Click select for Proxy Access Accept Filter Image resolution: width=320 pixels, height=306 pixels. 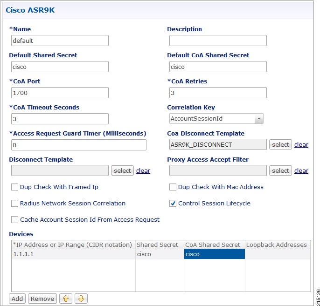click(x=280, y=171)
